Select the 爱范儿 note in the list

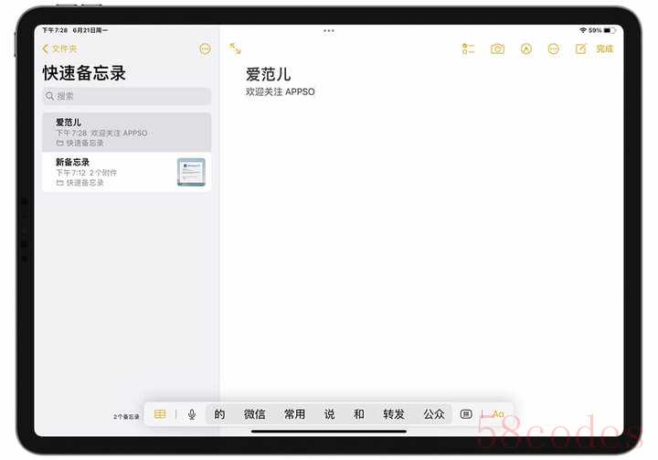click(x=126, y=132)
